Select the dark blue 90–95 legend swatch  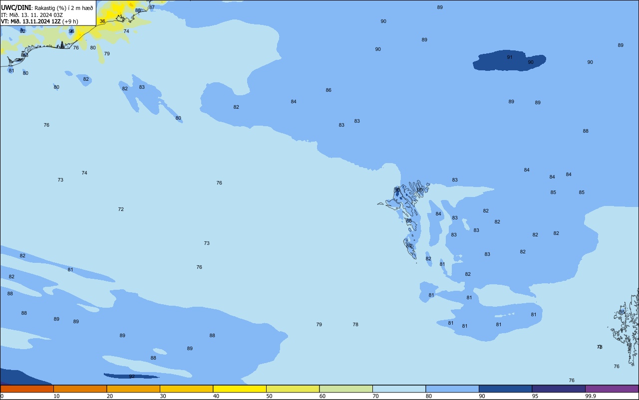click(x=505, y=389)
